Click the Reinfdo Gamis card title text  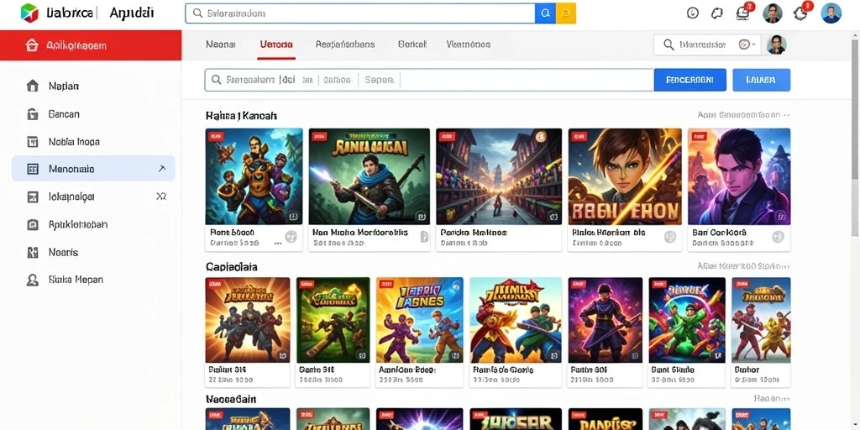[504, 370]
